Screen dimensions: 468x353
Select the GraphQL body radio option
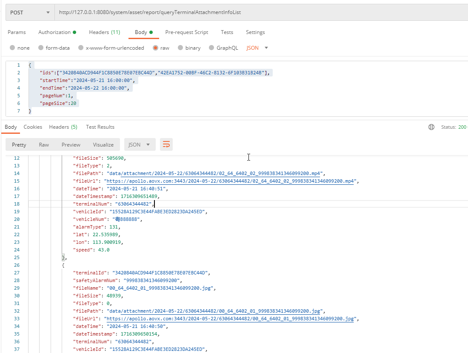[x=212, y=48]
